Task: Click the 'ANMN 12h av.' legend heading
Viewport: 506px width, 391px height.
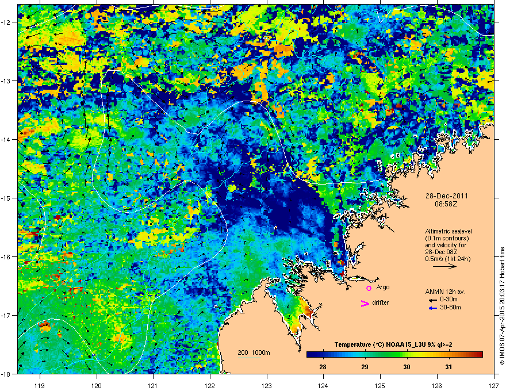Action: [x=445, y=292]
